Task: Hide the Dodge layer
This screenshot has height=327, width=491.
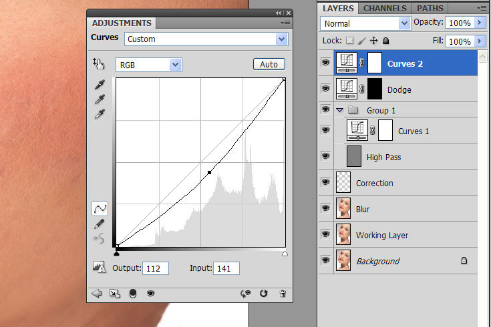Action: [x=326, y=89]
